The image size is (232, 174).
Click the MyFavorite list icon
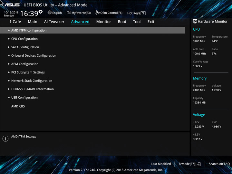pos(69,13)
